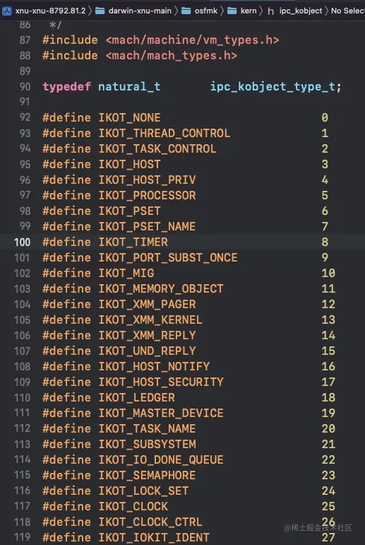Click mach/mach_types.h include path
The height and width of the screenshot is (545, 365).
point(172,56)
